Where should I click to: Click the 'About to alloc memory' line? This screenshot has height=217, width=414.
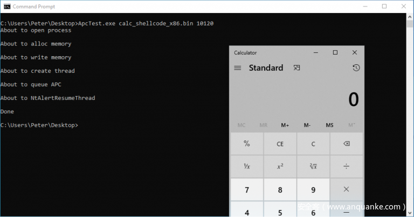click(36, 44)
